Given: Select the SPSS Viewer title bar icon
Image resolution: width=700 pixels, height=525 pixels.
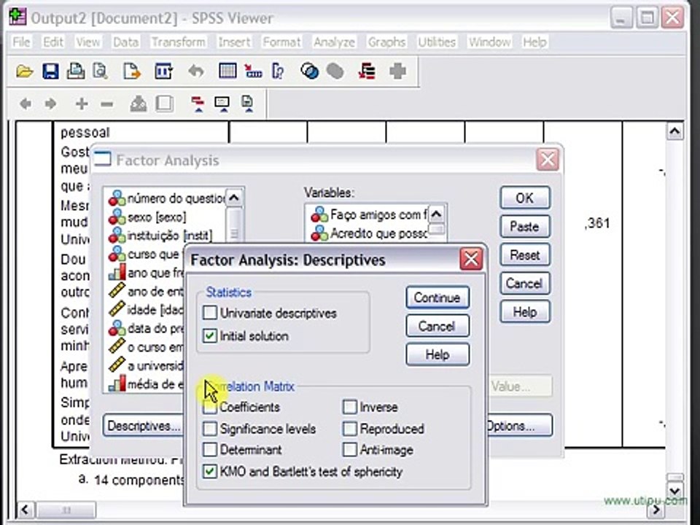Looking at the screenshot, I should [x=17, y=17].
